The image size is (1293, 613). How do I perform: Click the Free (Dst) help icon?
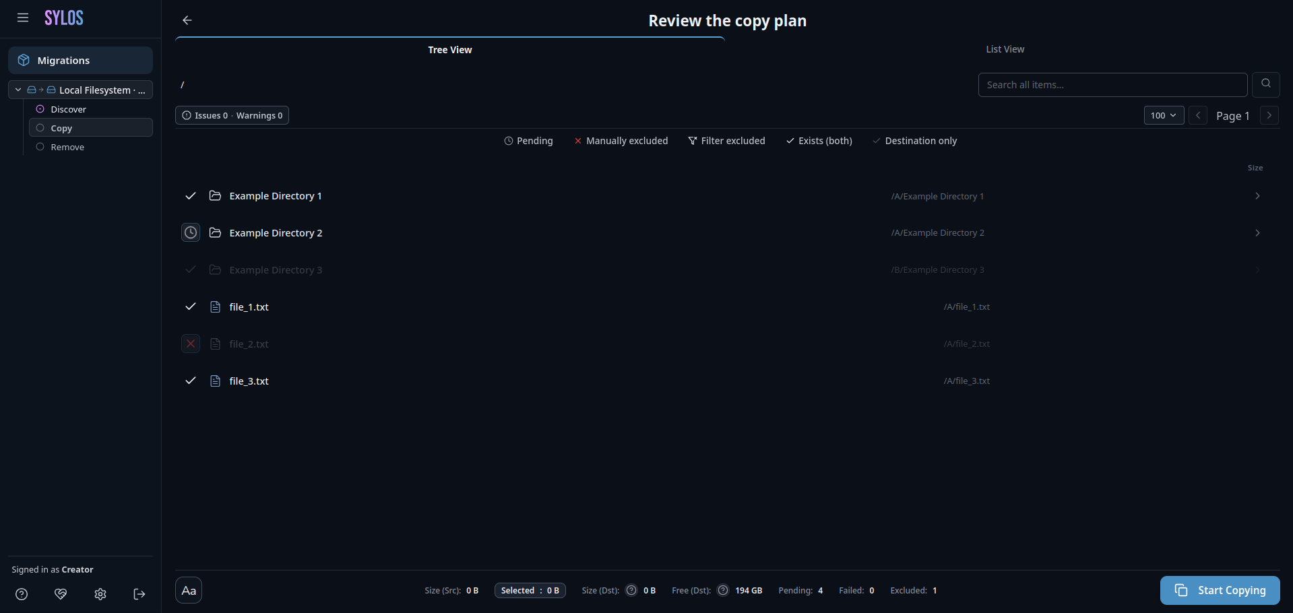tap(723, 590)
